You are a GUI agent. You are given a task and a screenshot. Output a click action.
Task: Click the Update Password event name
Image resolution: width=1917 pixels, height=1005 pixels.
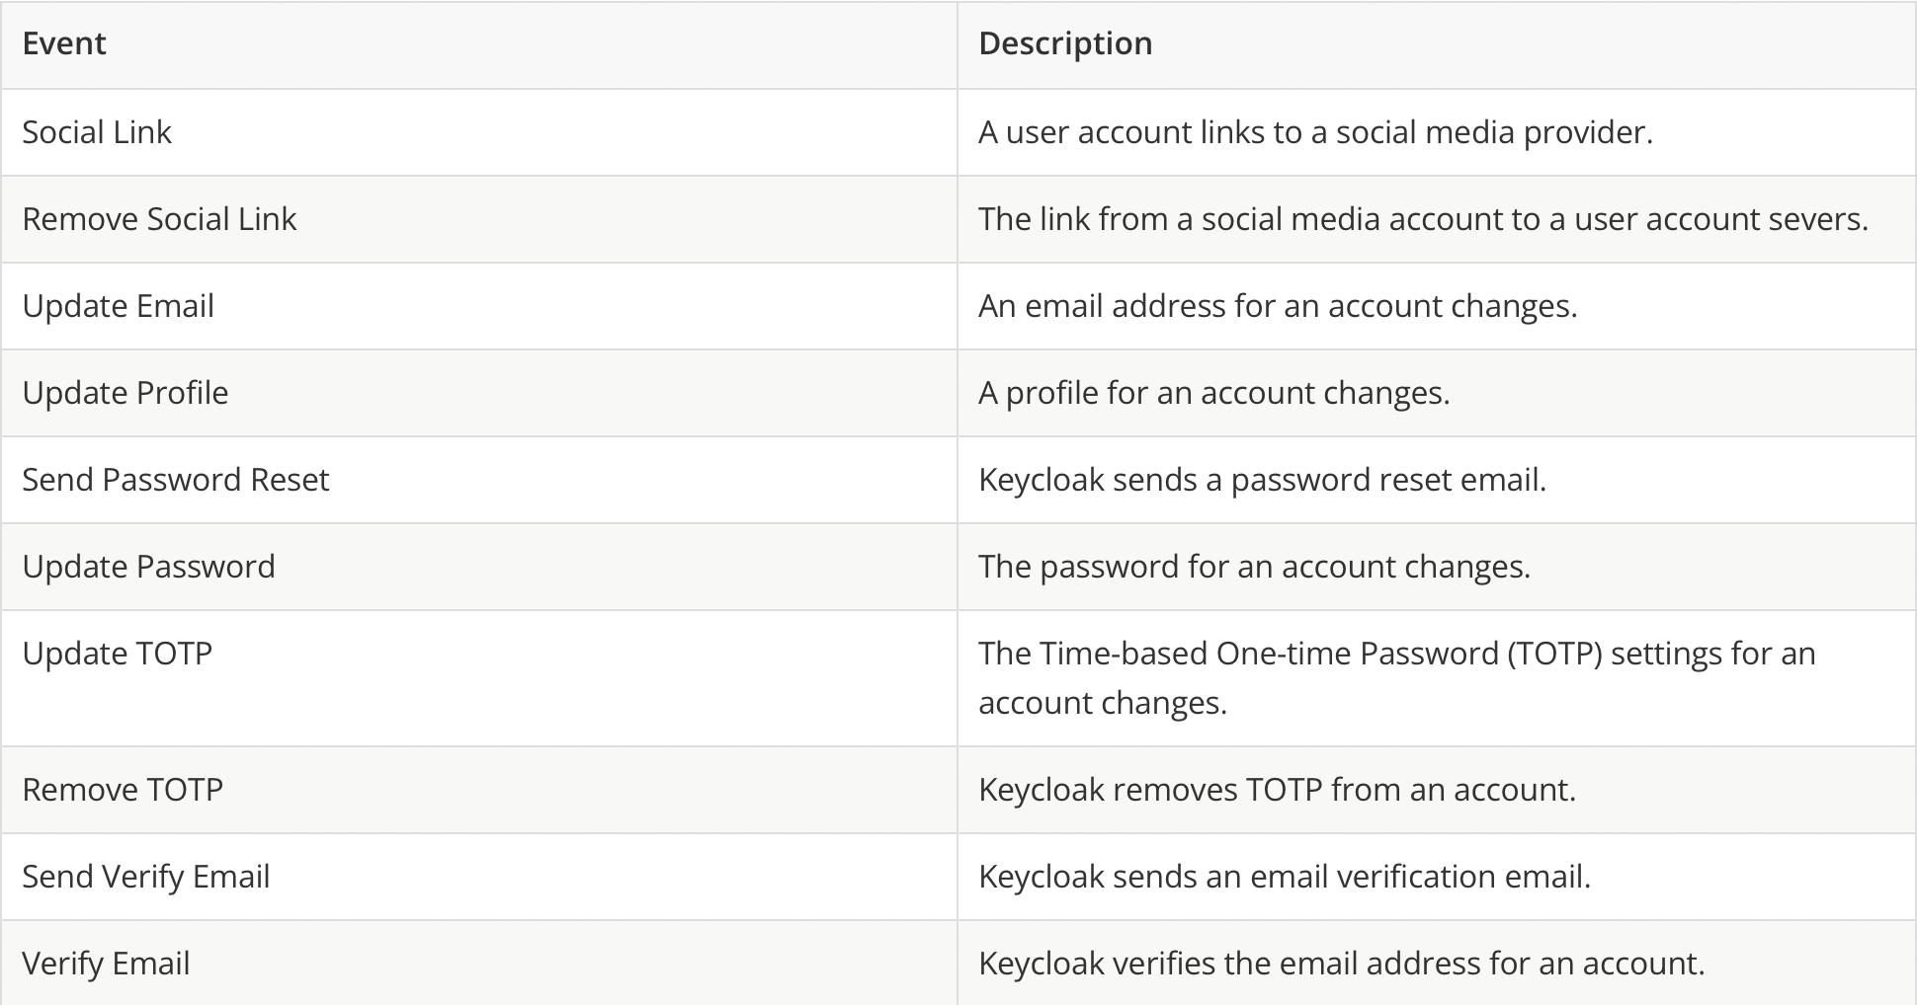coord(148,567)
